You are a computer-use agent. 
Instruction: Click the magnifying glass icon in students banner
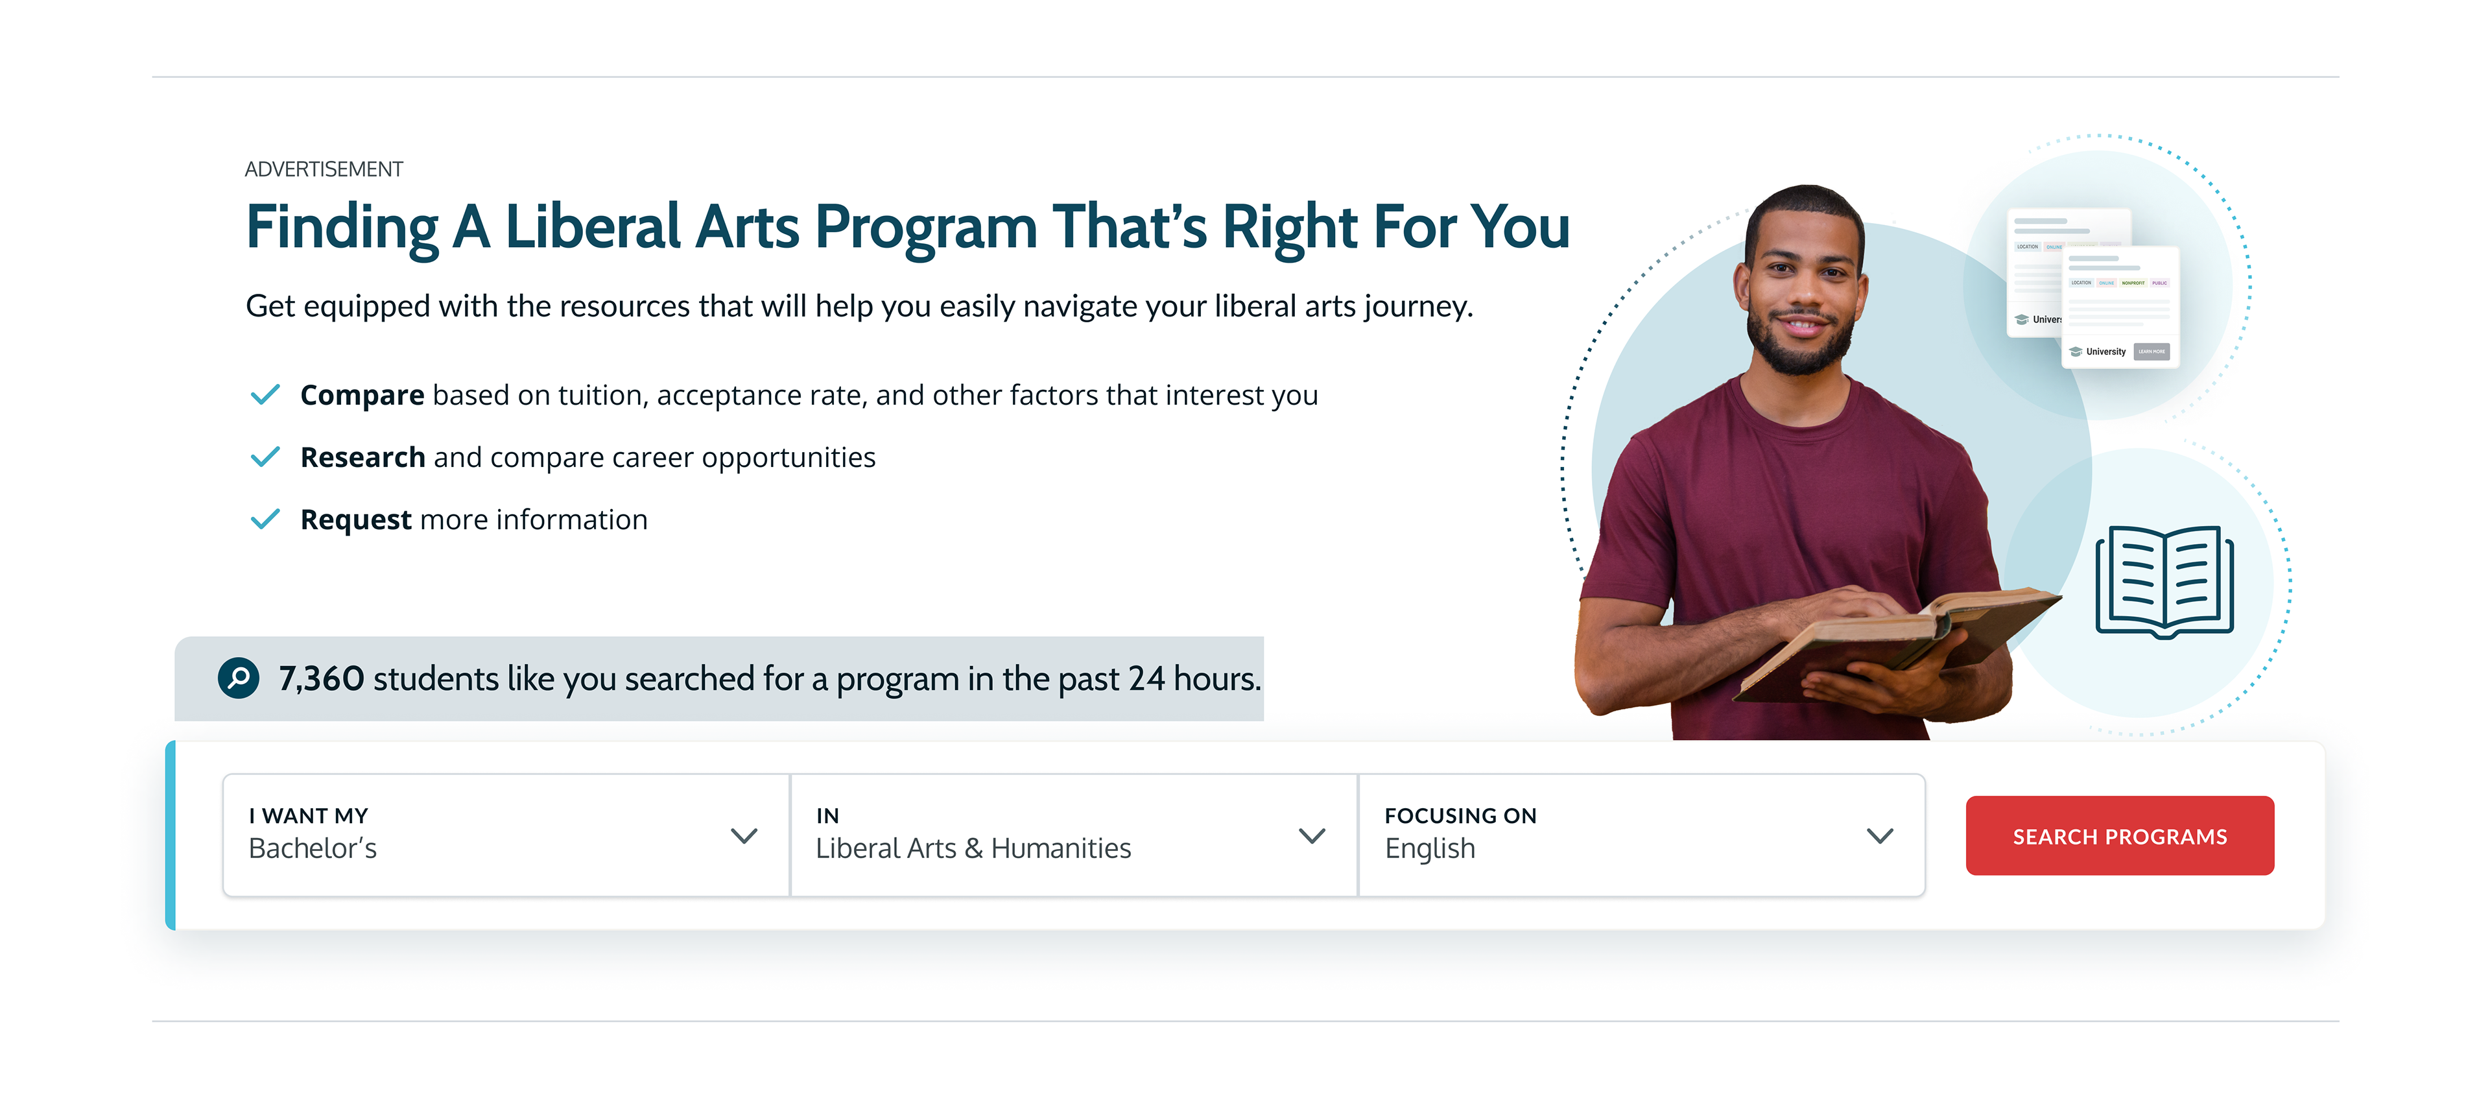point(238,678)
